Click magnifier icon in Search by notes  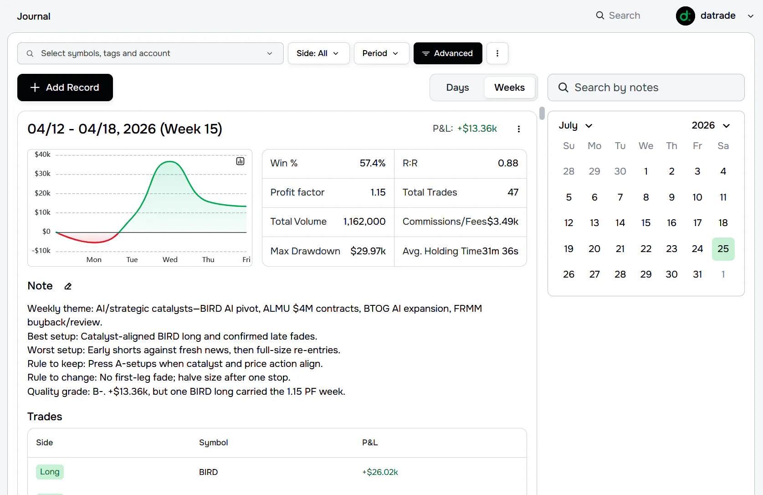(x=563, y=88)
